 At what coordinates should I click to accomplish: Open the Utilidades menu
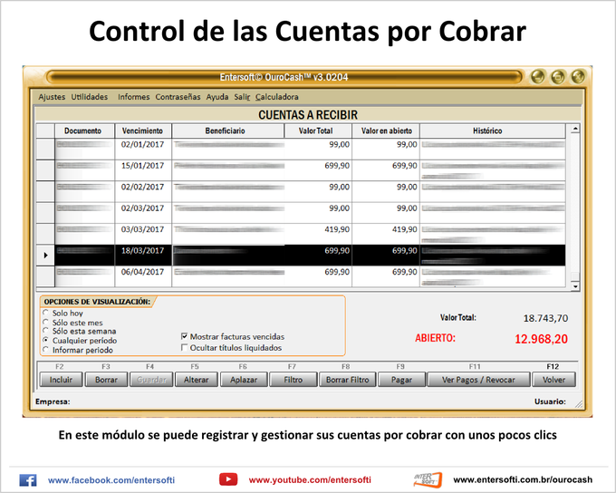coord(90,97)
